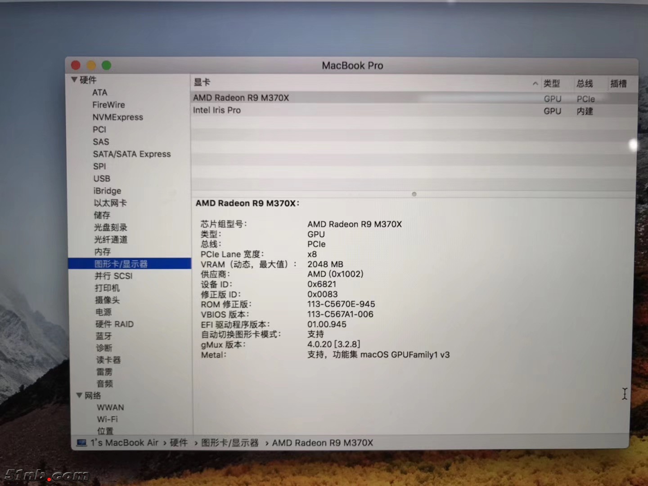
Task: Select ATA in the sidebar
Action: tap(100, 92)
